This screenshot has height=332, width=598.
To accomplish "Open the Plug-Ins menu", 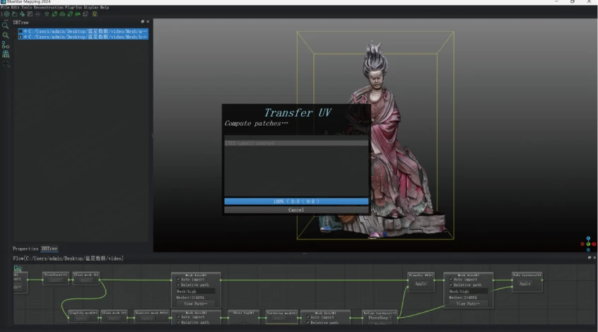I will pyautogui.click(x=77, y=7).
